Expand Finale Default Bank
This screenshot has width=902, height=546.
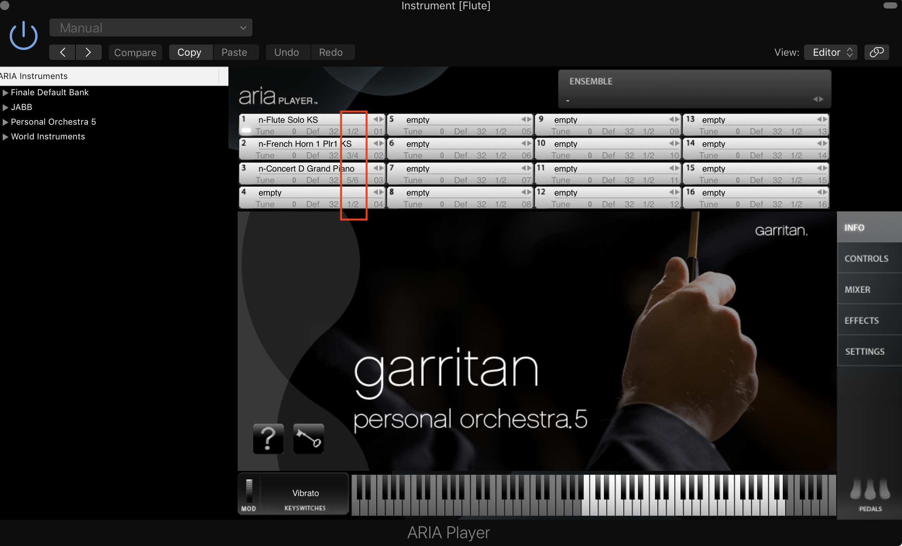(x=5, y=93)
